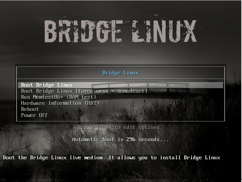The image size is (242, 182).
Task: Click the word BRIDGE in the grunge logo
Action: (x=83, y=31)
